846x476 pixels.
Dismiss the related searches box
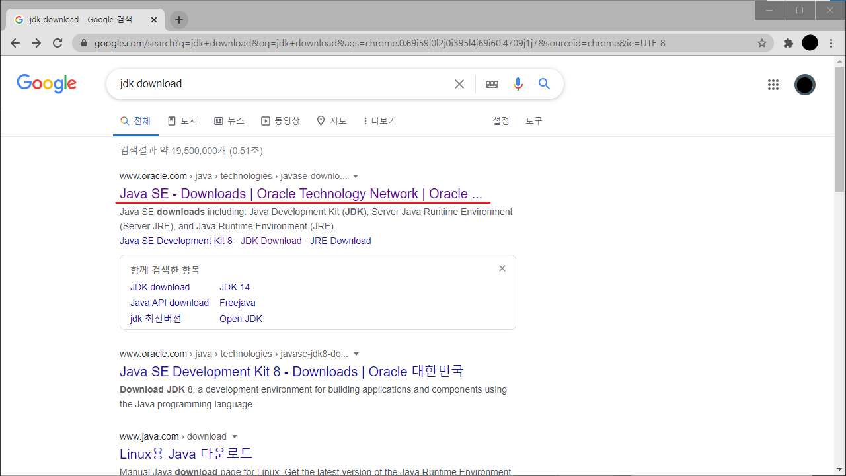pyautogui.click(x=502, y=268)
